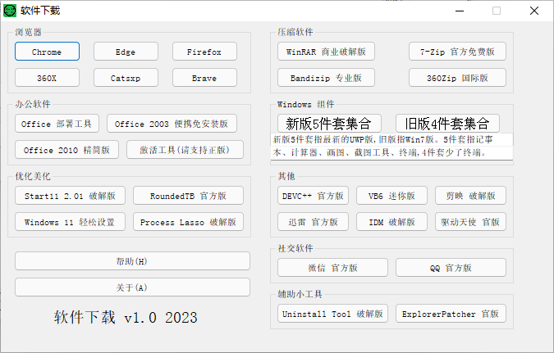
Task: Minimize the 软件下载 window
Action: tap(460, 11)
